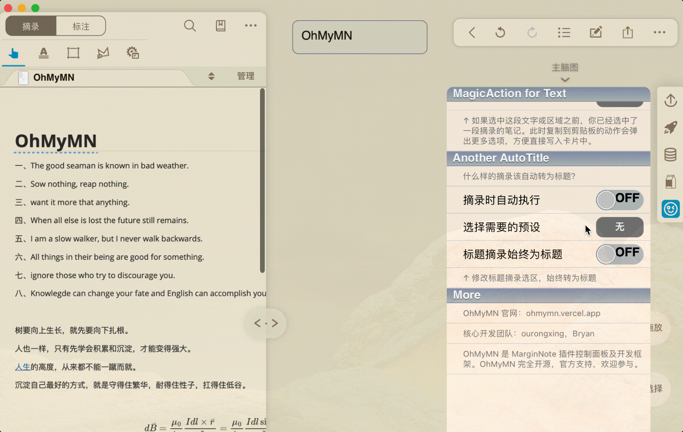Open the edit note tool

click(x=596, y=33)
